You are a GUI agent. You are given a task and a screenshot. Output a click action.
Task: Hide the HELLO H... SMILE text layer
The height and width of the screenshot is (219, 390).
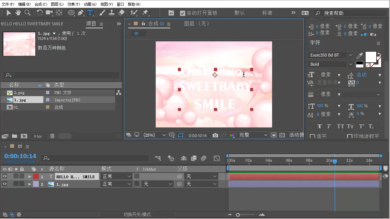(5, 176)
